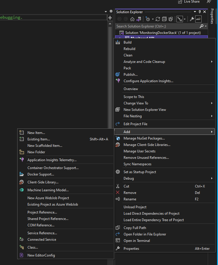Open the file nesting options dropdown arrow
This screenshot has width=218, height=265.
[x=185, y=19]
